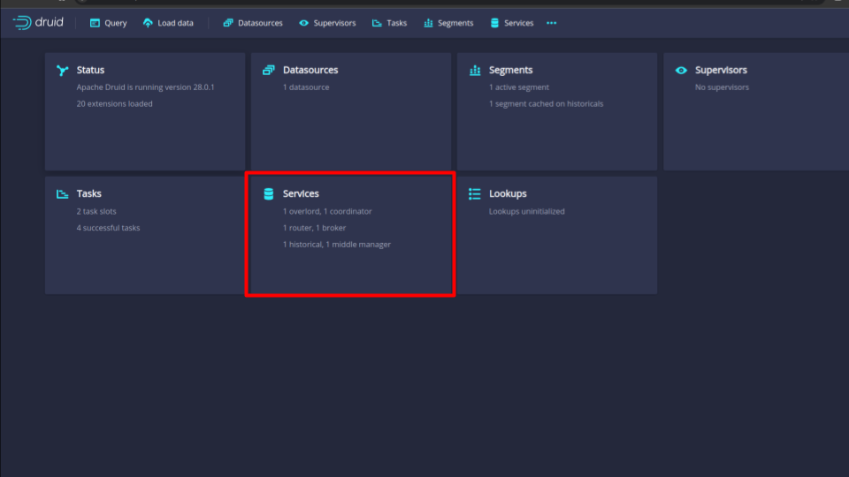849x477 pixels.
Task: Open the Status card title
Action: pos(90,71)
